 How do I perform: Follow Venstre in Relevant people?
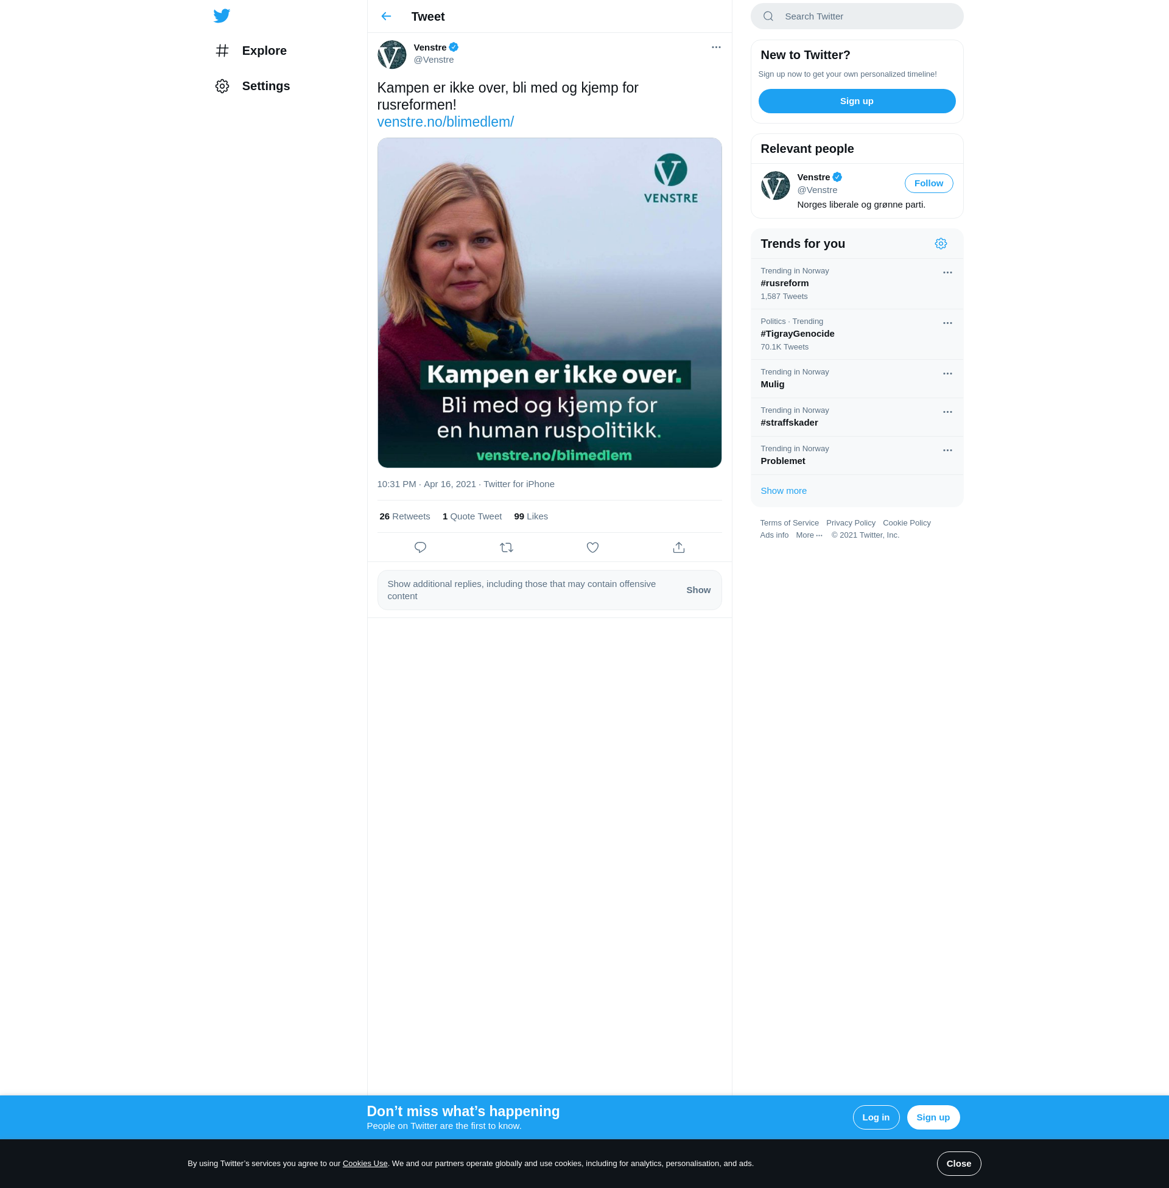(x=929, y=183)
